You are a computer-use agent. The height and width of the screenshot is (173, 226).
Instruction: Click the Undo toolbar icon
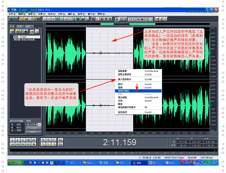pos(45,19)
